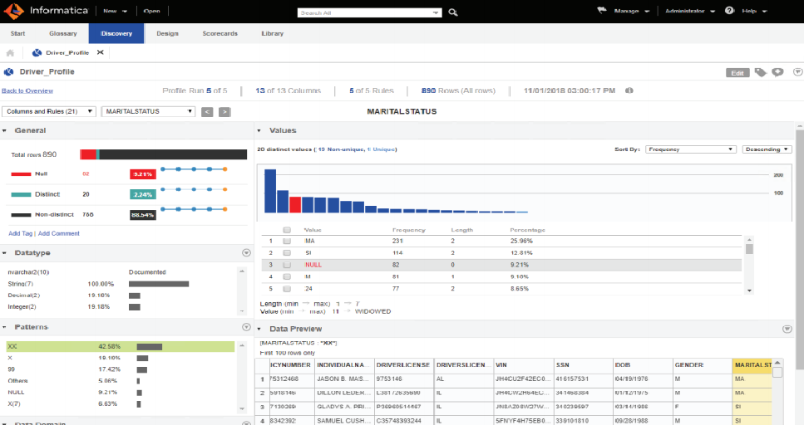Collapse the Patterns section
Screen dimensions: 804x425
point(4,327)
